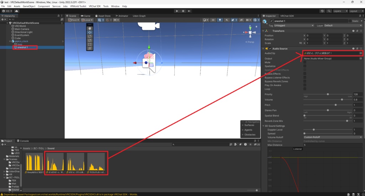Select the Scale tool
The width and height of the screenshot is (365, 196).
(x=89, y=40)
